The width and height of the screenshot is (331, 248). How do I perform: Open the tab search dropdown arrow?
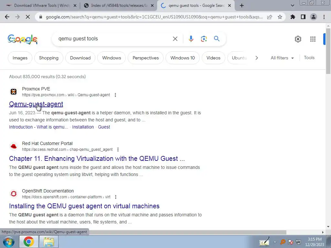pyautogui.click(x=292, y=6)
